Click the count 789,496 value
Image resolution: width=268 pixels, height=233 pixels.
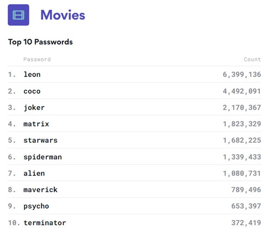pos(246,190)
